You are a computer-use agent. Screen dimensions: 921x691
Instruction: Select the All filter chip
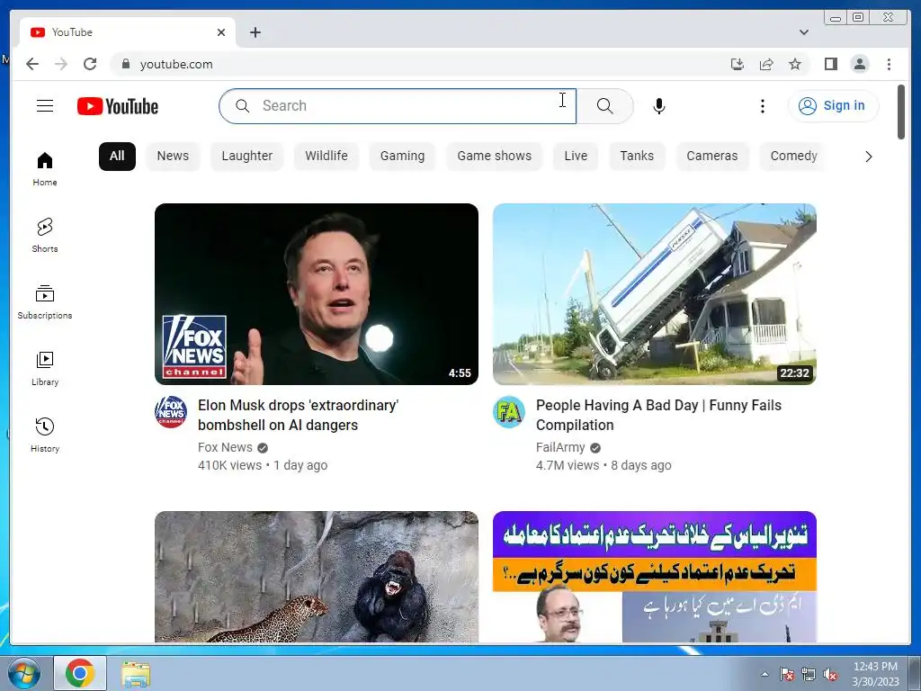[117, 157]
